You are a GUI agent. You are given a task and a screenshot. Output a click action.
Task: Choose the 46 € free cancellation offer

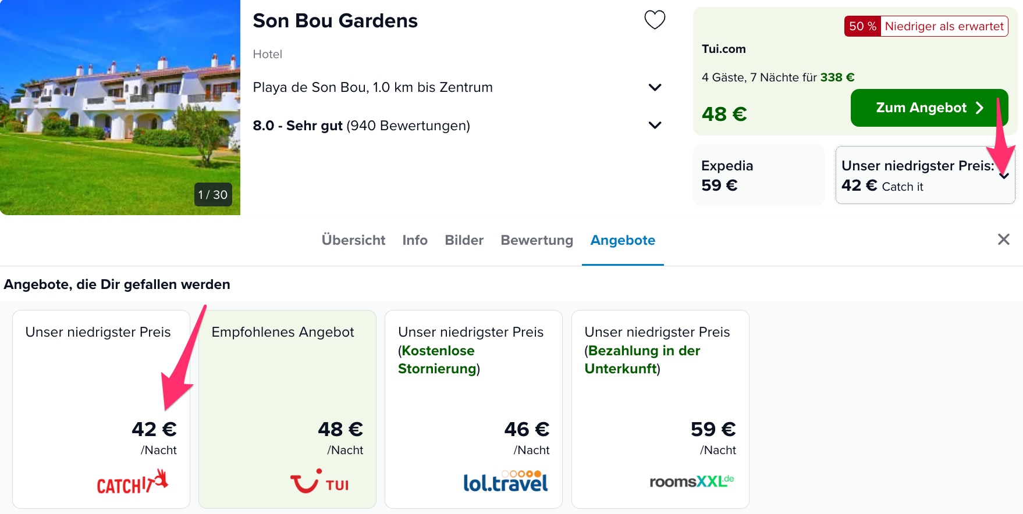474,409
